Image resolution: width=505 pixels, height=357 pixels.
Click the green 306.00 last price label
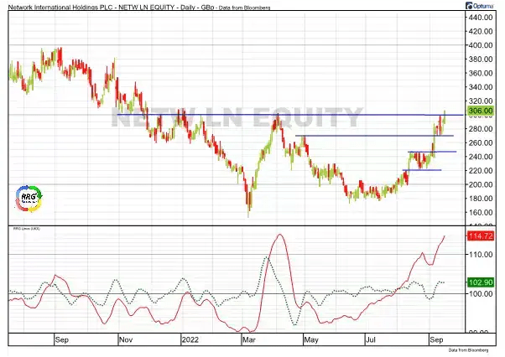coord(481,111)
